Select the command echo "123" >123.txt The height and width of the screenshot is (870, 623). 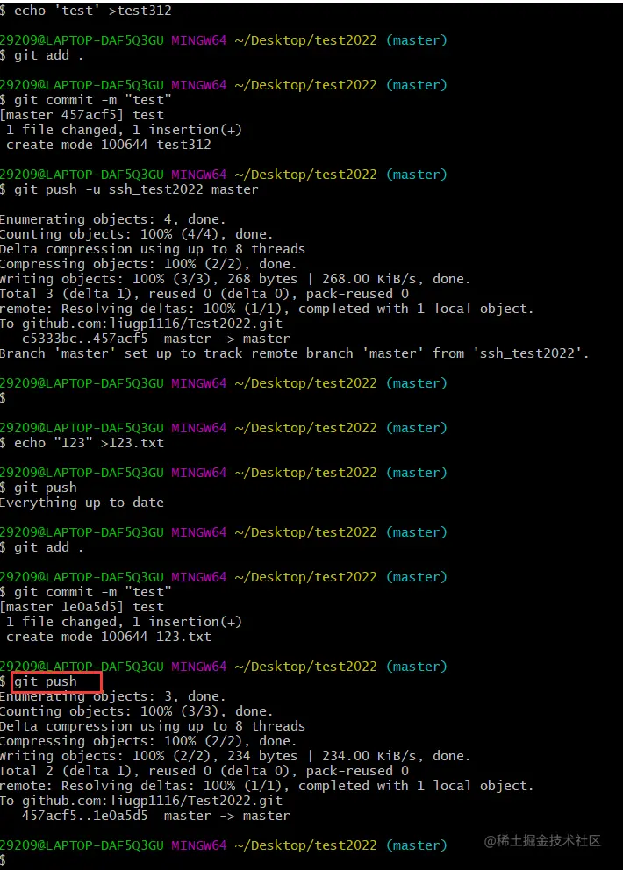tap(89, 443)
